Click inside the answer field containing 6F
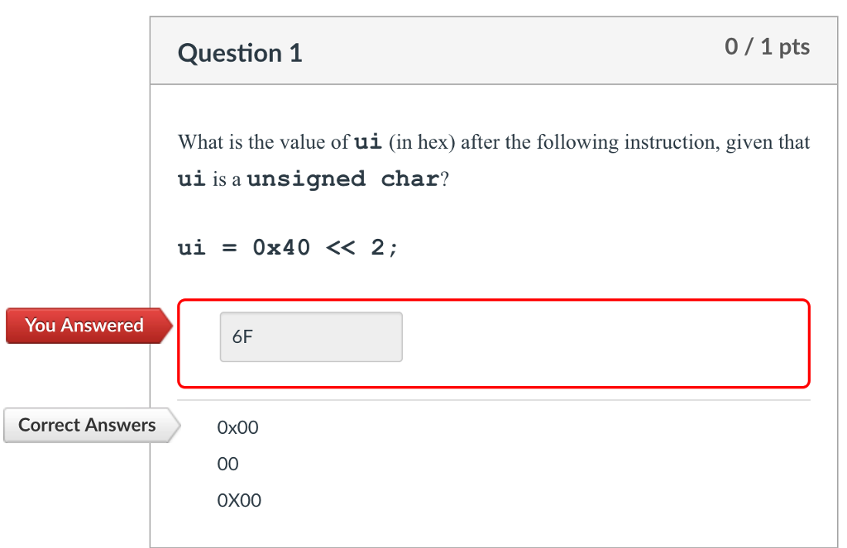The width and height of the screenshot is (847, 548). (310, 336)
